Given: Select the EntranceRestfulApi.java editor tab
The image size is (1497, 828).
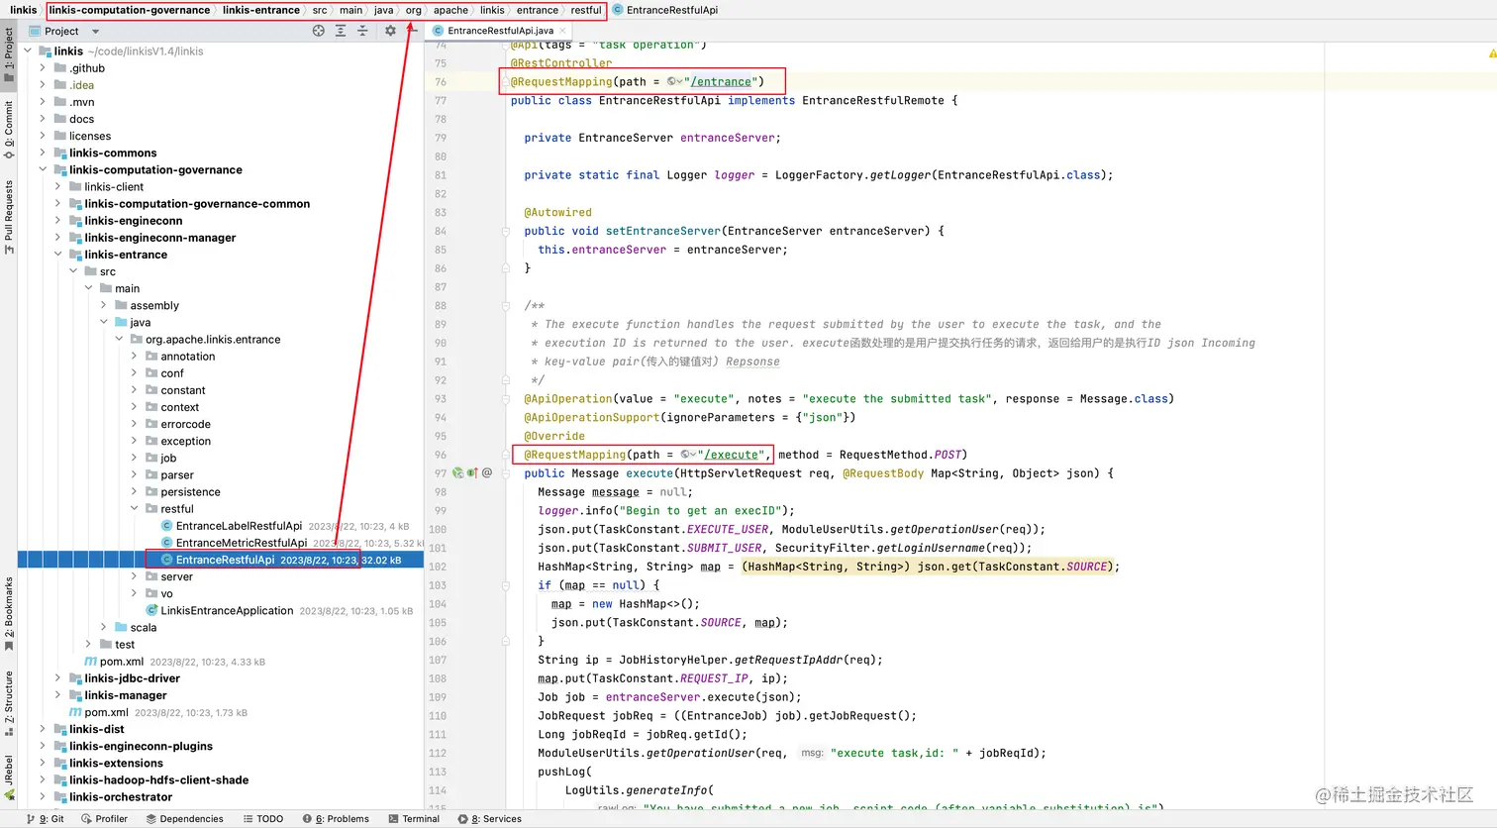Looking at the screenshot, I should click(x=500, y=31).
